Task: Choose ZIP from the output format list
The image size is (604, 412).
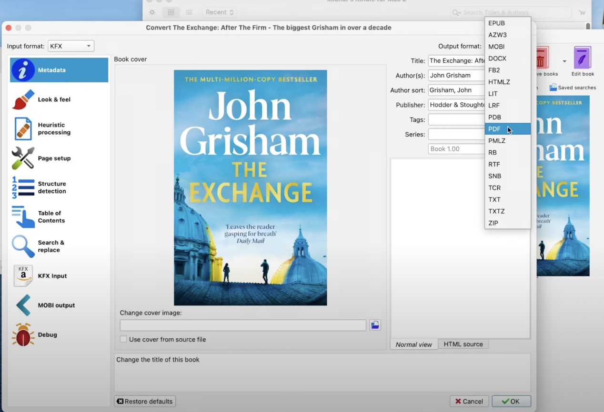Action: 508,223
